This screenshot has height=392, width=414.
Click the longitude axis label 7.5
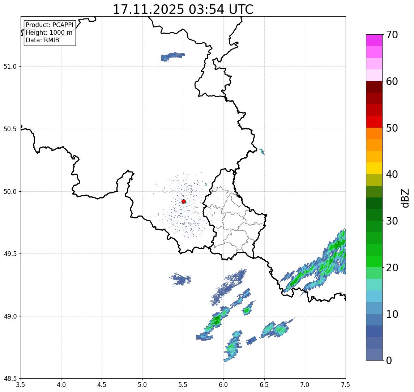(346, 385)
